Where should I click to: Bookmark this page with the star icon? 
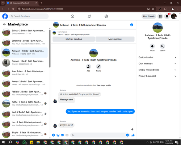click(153, 9)
